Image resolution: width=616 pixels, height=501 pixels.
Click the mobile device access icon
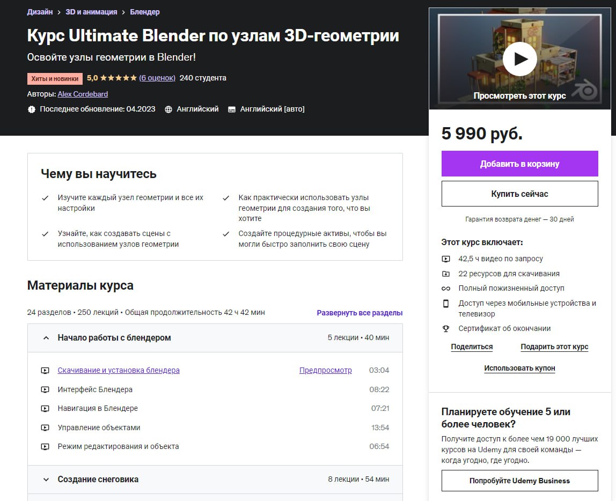tap(446, 304)
